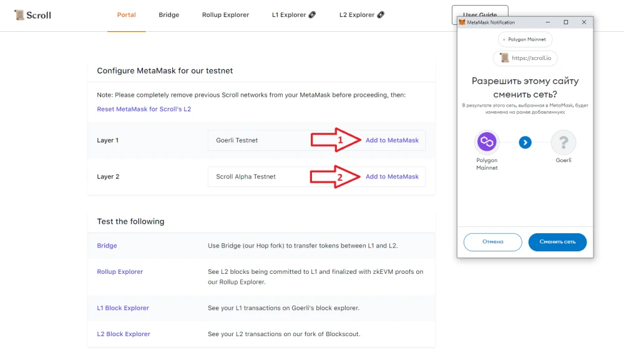Cancel with the Отмена button
Viewport: 624px width, 363px height.
(493, 242)
